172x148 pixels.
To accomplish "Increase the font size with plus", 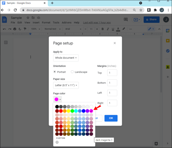I will pyautogui.click(x=97, y=29).
